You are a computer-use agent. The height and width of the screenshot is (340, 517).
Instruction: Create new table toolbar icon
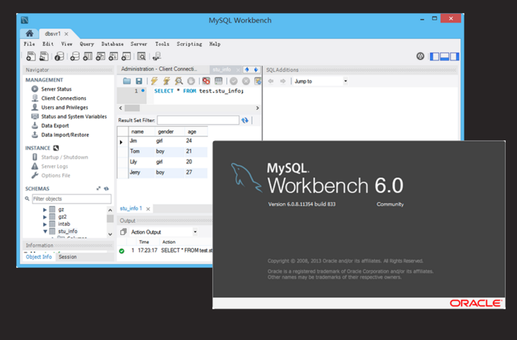(x=88, y=57)
